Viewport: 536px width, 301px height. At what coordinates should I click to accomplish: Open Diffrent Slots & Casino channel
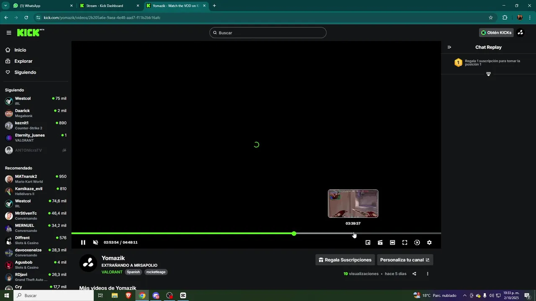pos(36,240)
